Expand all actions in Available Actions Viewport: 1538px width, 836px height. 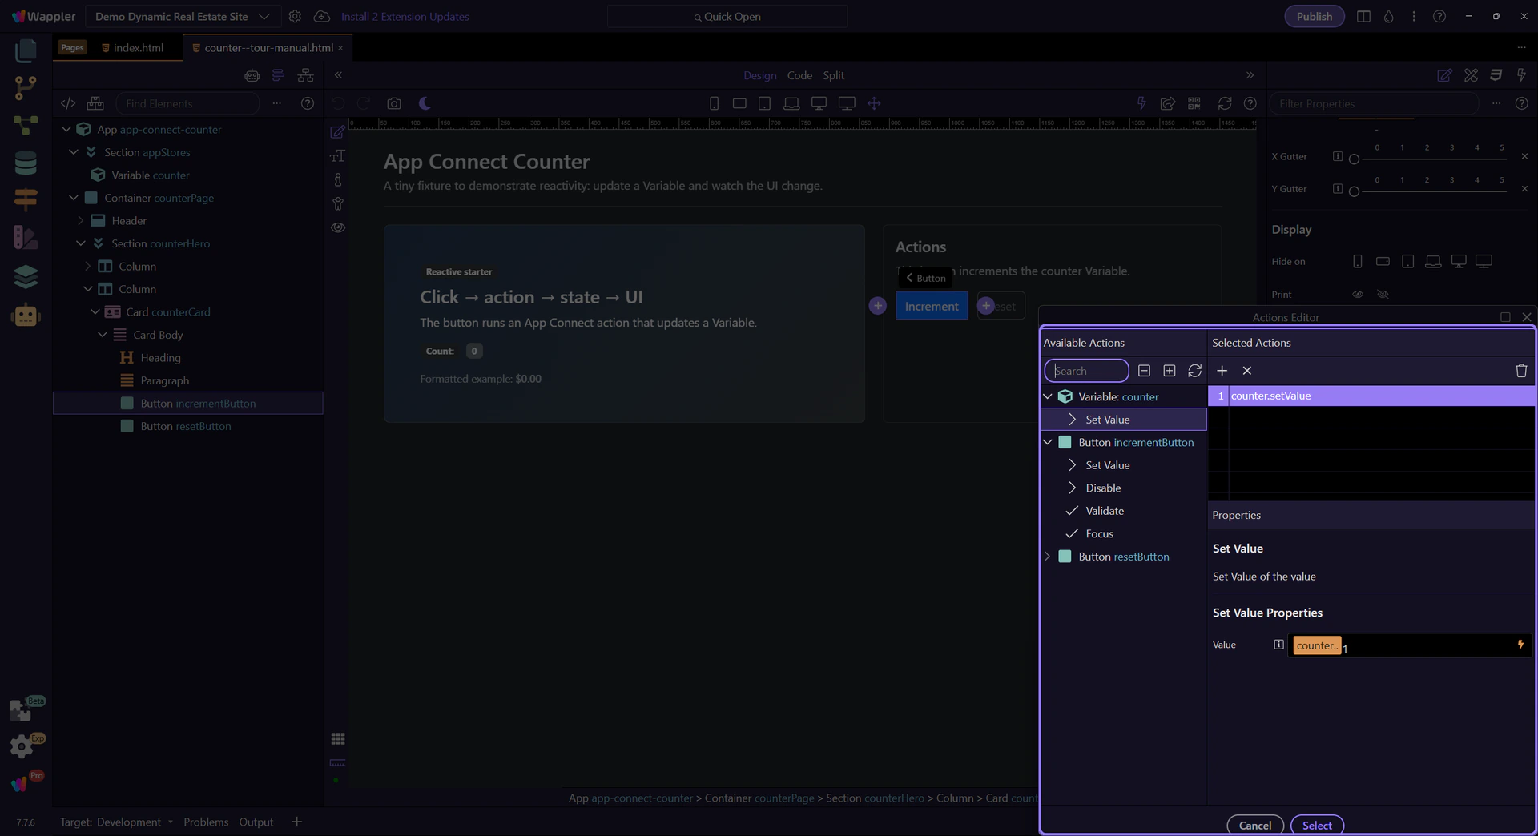click(x=1170, y=371)
